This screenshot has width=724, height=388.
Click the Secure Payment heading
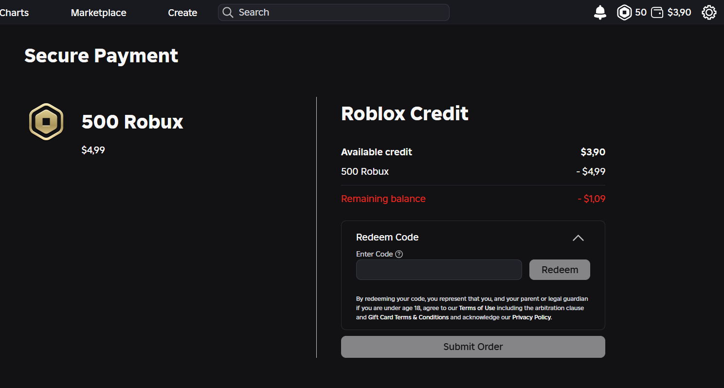[x=101, y=55]
